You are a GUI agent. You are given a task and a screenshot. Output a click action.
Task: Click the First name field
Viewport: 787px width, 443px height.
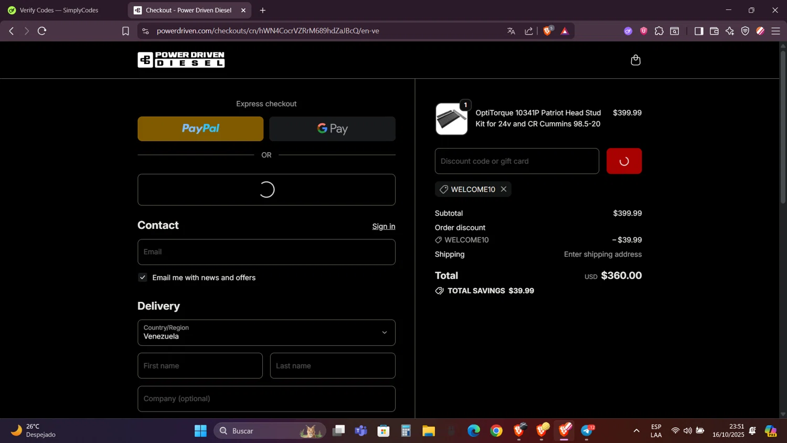point(200,366)
